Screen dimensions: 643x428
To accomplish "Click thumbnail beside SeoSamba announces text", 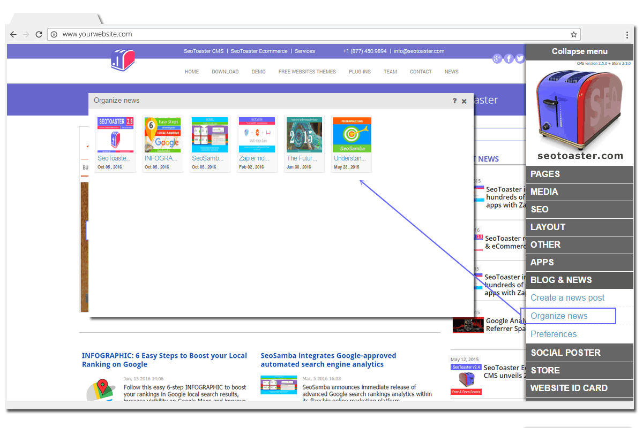I will [279, 385].
